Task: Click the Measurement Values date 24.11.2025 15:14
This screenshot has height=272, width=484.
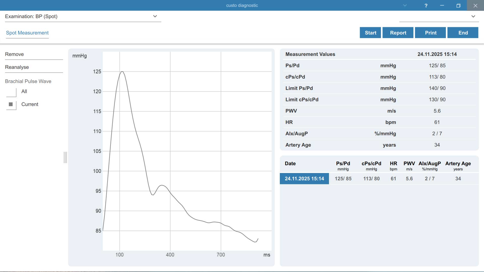Action: coord(437,54)
